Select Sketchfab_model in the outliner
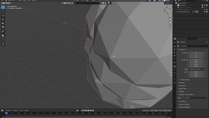 click(185, 12)
